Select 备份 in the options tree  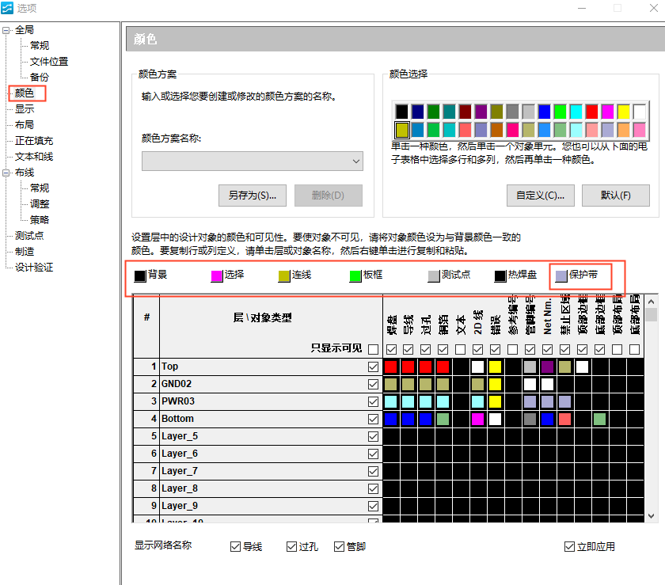point(40,78)
